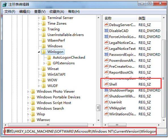Image resolution: width=168 pixels, height=138 pixels.
Task: Collapse the Winlogon tree node
Action: point(39,52)
